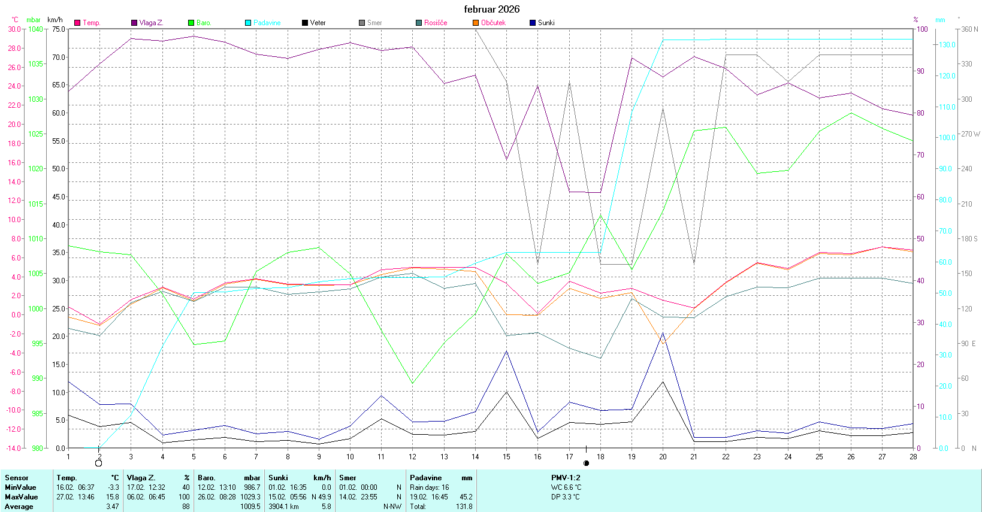Click the pink Temp. legend color square
982x512 pixels.
tap(77, 23)
